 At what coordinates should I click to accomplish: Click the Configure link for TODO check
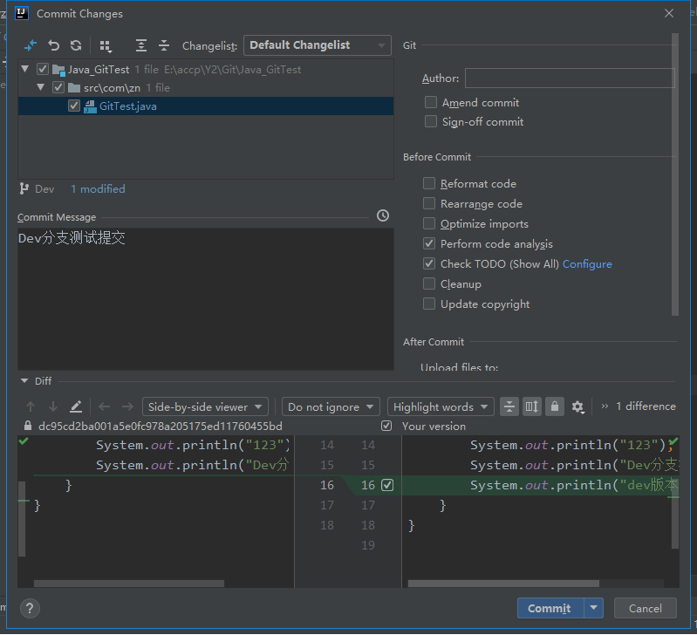(x=587, y=264)
